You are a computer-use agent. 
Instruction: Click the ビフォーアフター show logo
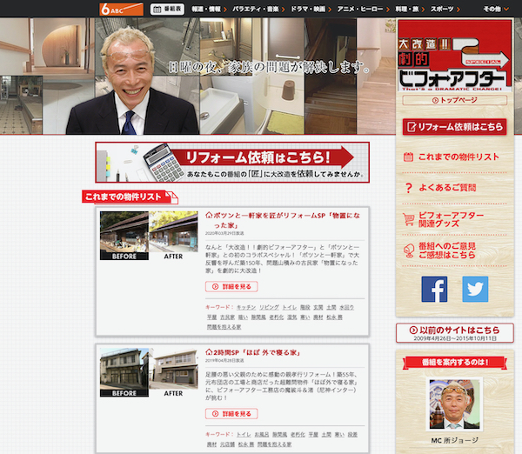[x=455, y=56]
